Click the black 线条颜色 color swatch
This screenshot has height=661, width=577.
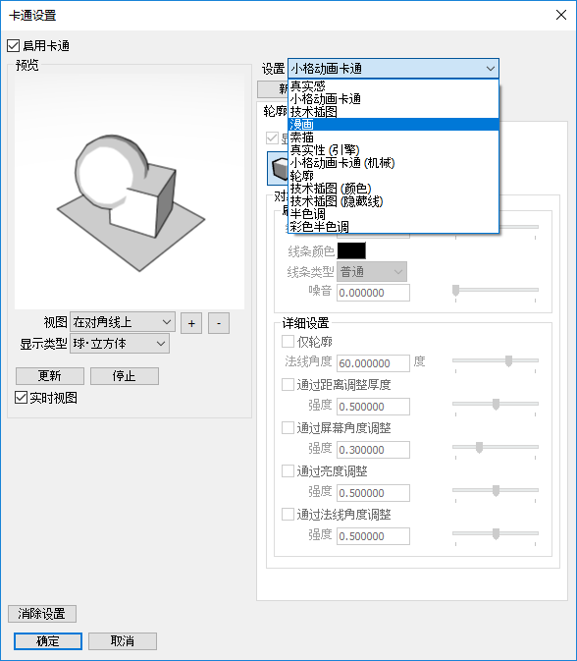pyautogui.click(x=351, y=250)
